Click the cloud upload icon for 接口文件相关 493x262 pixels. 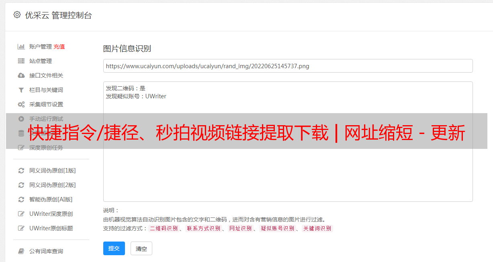pyautogui.click(x=21, y=75)
